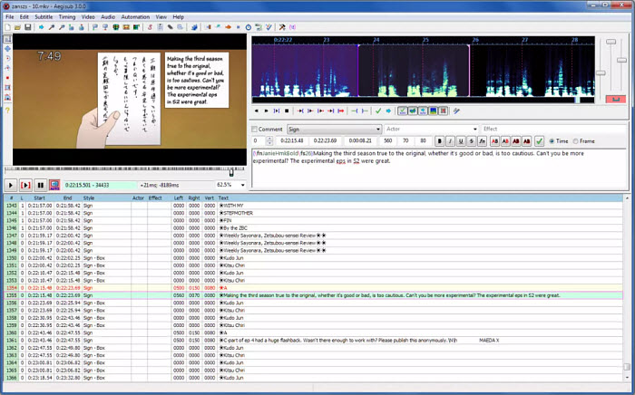Open subtitles with the folder icon
The image size is (635, 395).
(17, 27)
